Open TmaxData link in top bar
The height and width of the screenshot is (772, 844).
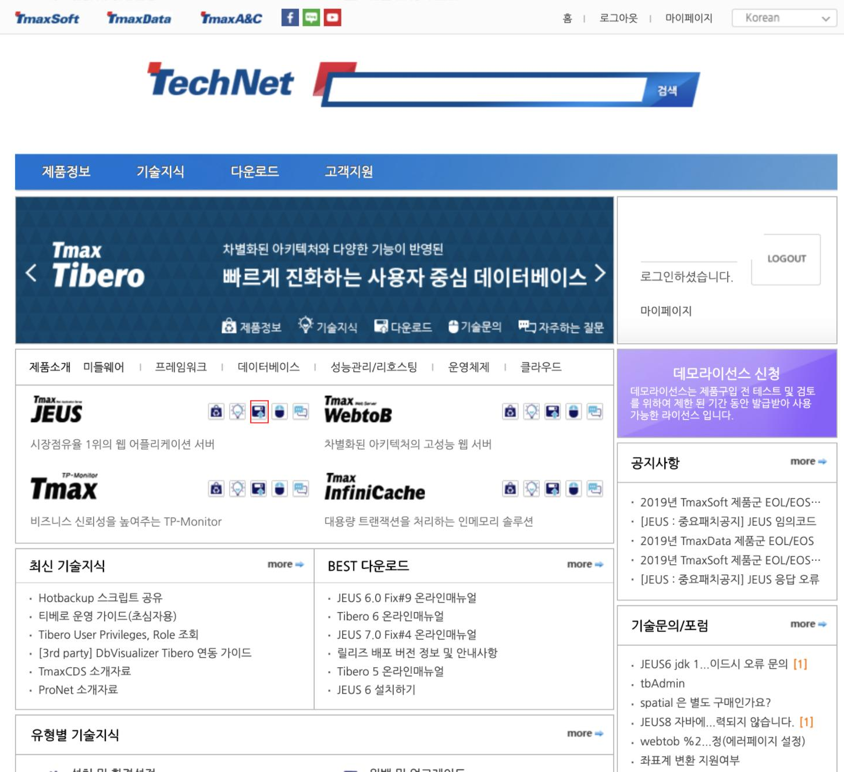click(139, 18)
